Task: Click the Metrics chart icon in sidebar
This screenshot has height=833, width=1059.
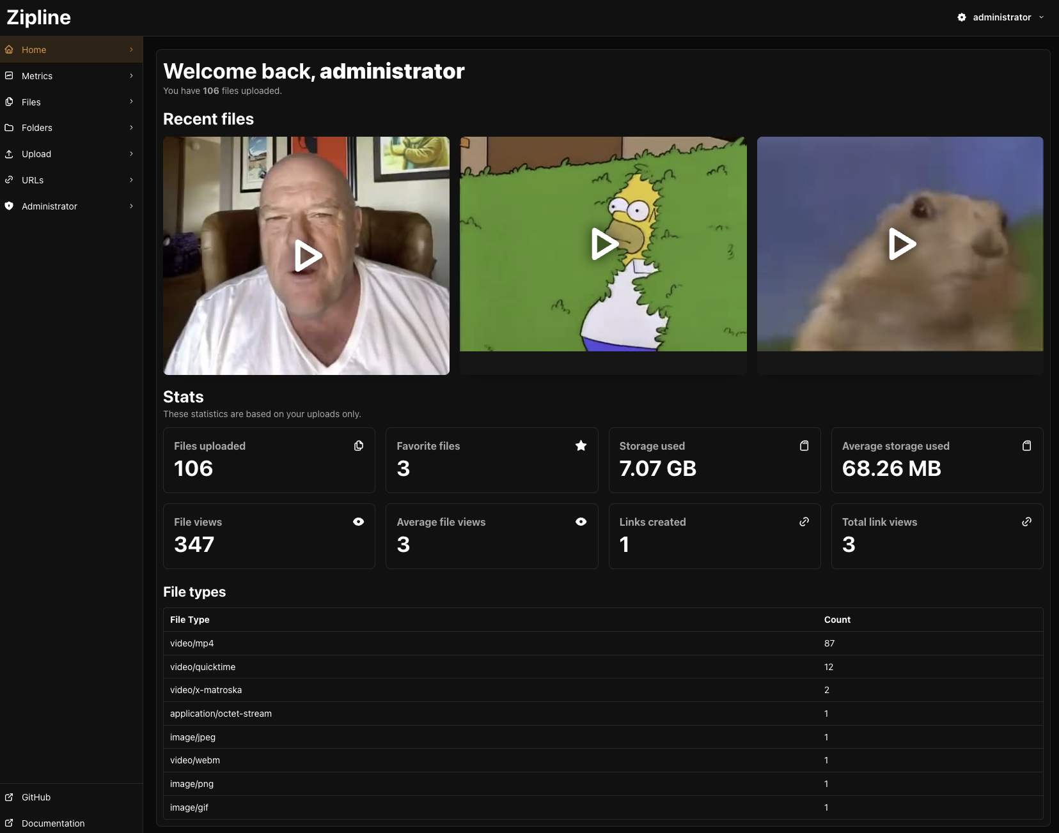Action: click(x=9, y=76)
